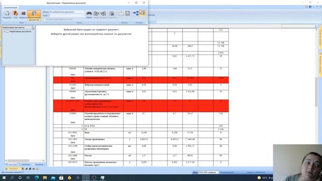This screenshot has height=181, width=322.
Task: Open the Поиск scope dropdown
Action: [84, 12]
